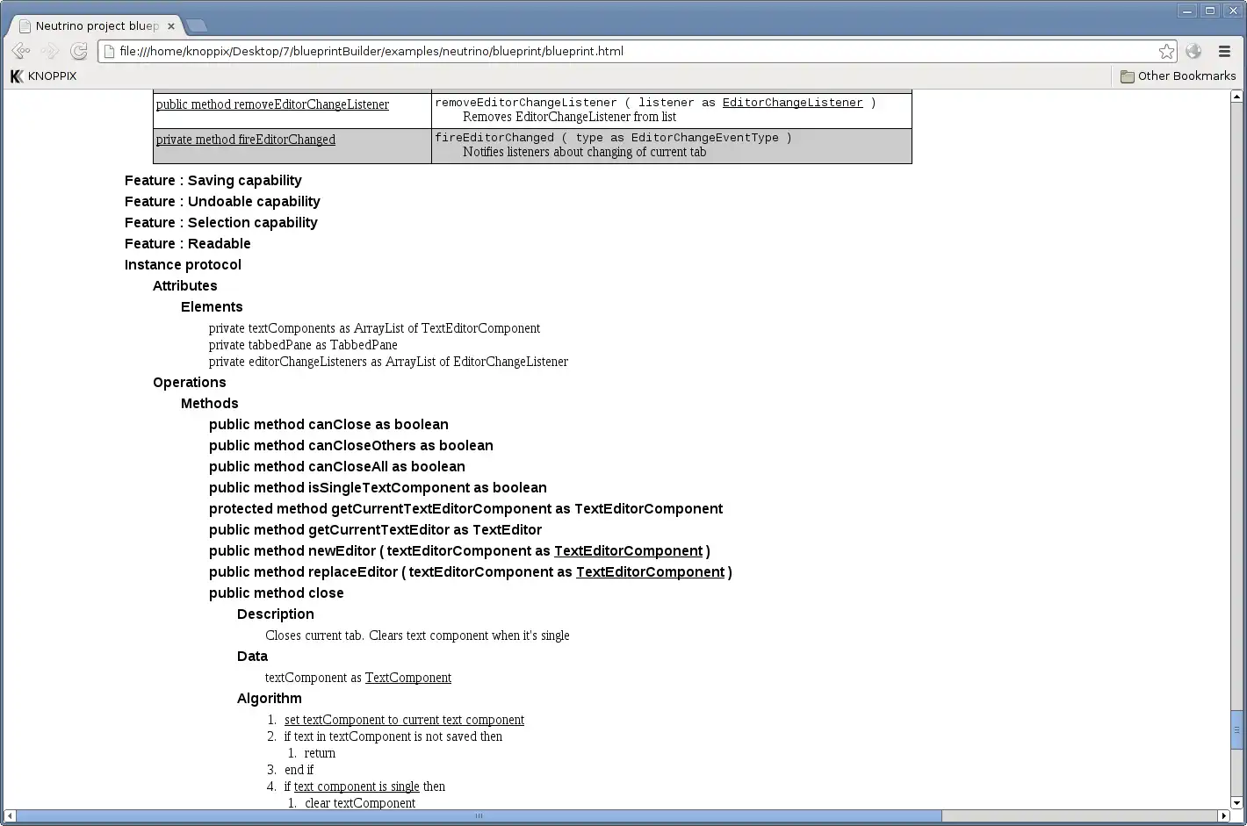Select 'private tabbedPane as TabbedPane' line
Viewport: 1247px width, 826px height.
point(303,345)
